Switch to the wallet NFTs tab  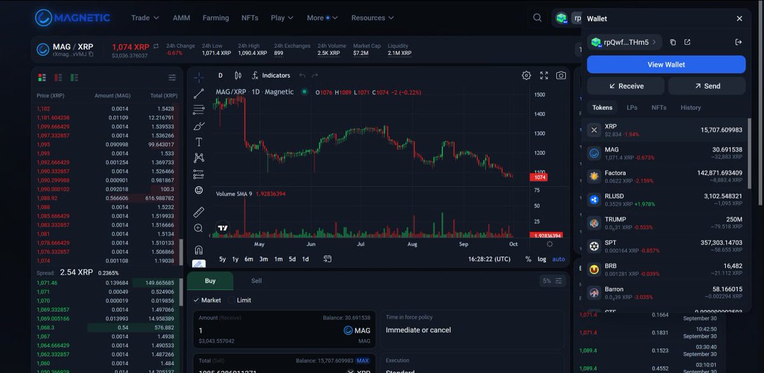click(659, 108)
